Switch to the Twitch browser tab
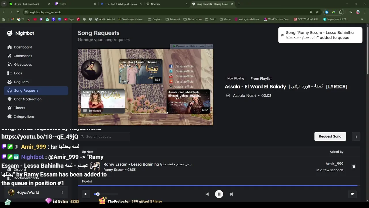369x208 pixels. (76, 4)
